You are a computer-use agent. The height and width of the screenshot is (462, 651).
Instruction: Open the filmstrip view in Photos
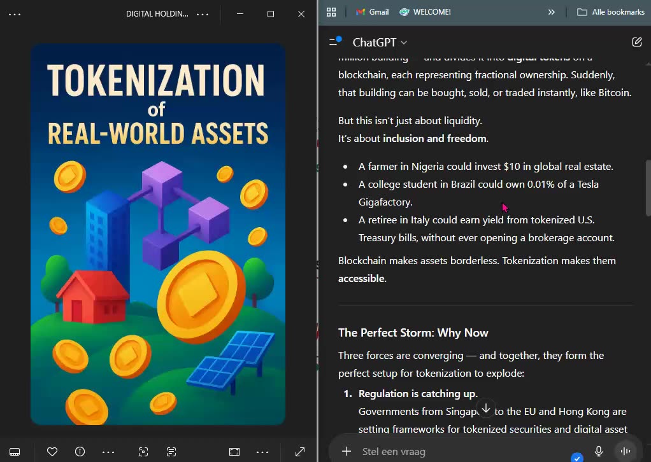click(x=15, y=452)
